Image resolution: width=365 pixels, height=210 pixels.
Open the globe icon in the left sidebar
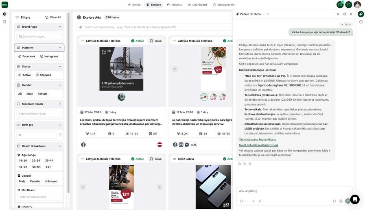point(4,14)
